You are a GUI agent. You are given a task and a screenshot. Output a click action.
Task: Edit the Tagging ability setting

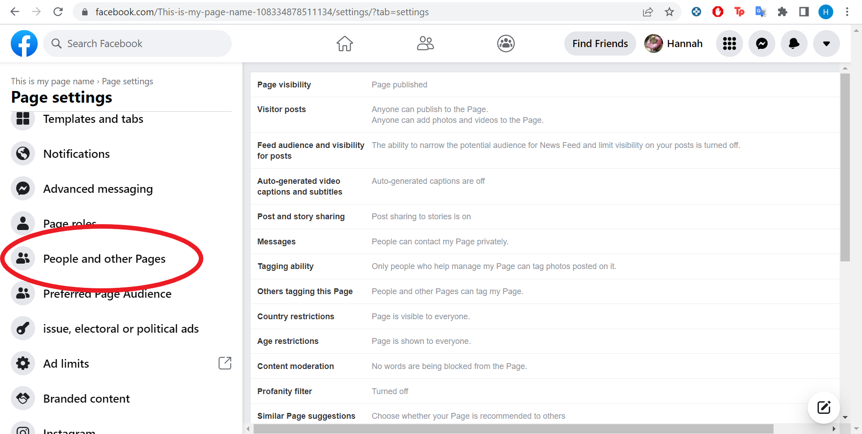545,266
